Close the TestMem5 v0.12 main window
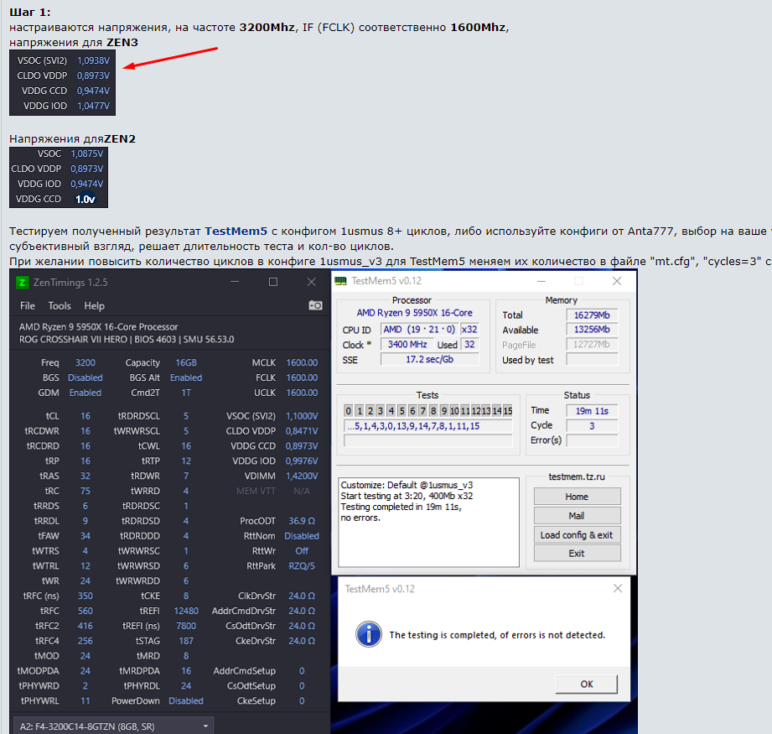The width and height of the screenshot is (772, 734). tap(616, 281)
